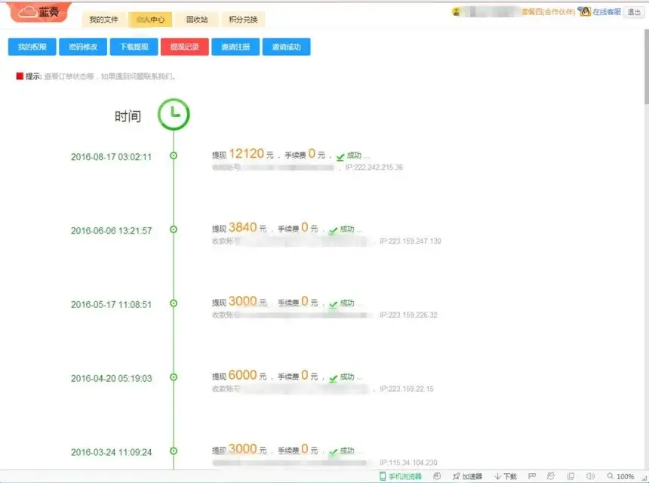Click the green clock icon beside 时间
Image resolution: width=649 pixels, height=483 pixels.
[x=174, y=114]
